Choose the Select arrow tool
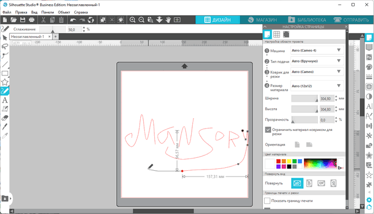Viewport: 374px width, 214px height. (5, 37)
